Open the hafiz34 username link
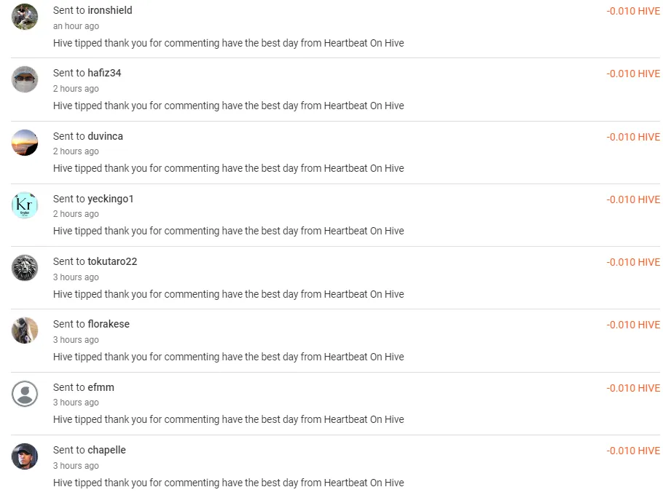The image size is (663, 495). (x=104, y=73)
